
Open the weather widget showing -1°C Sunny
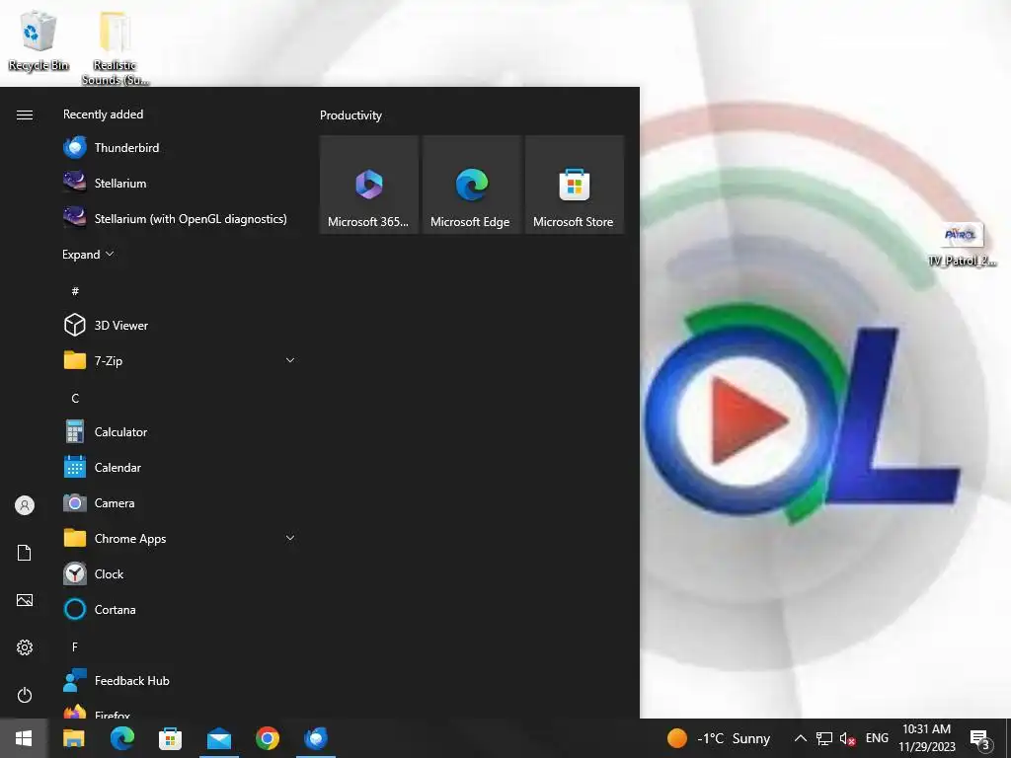(719, 738)
